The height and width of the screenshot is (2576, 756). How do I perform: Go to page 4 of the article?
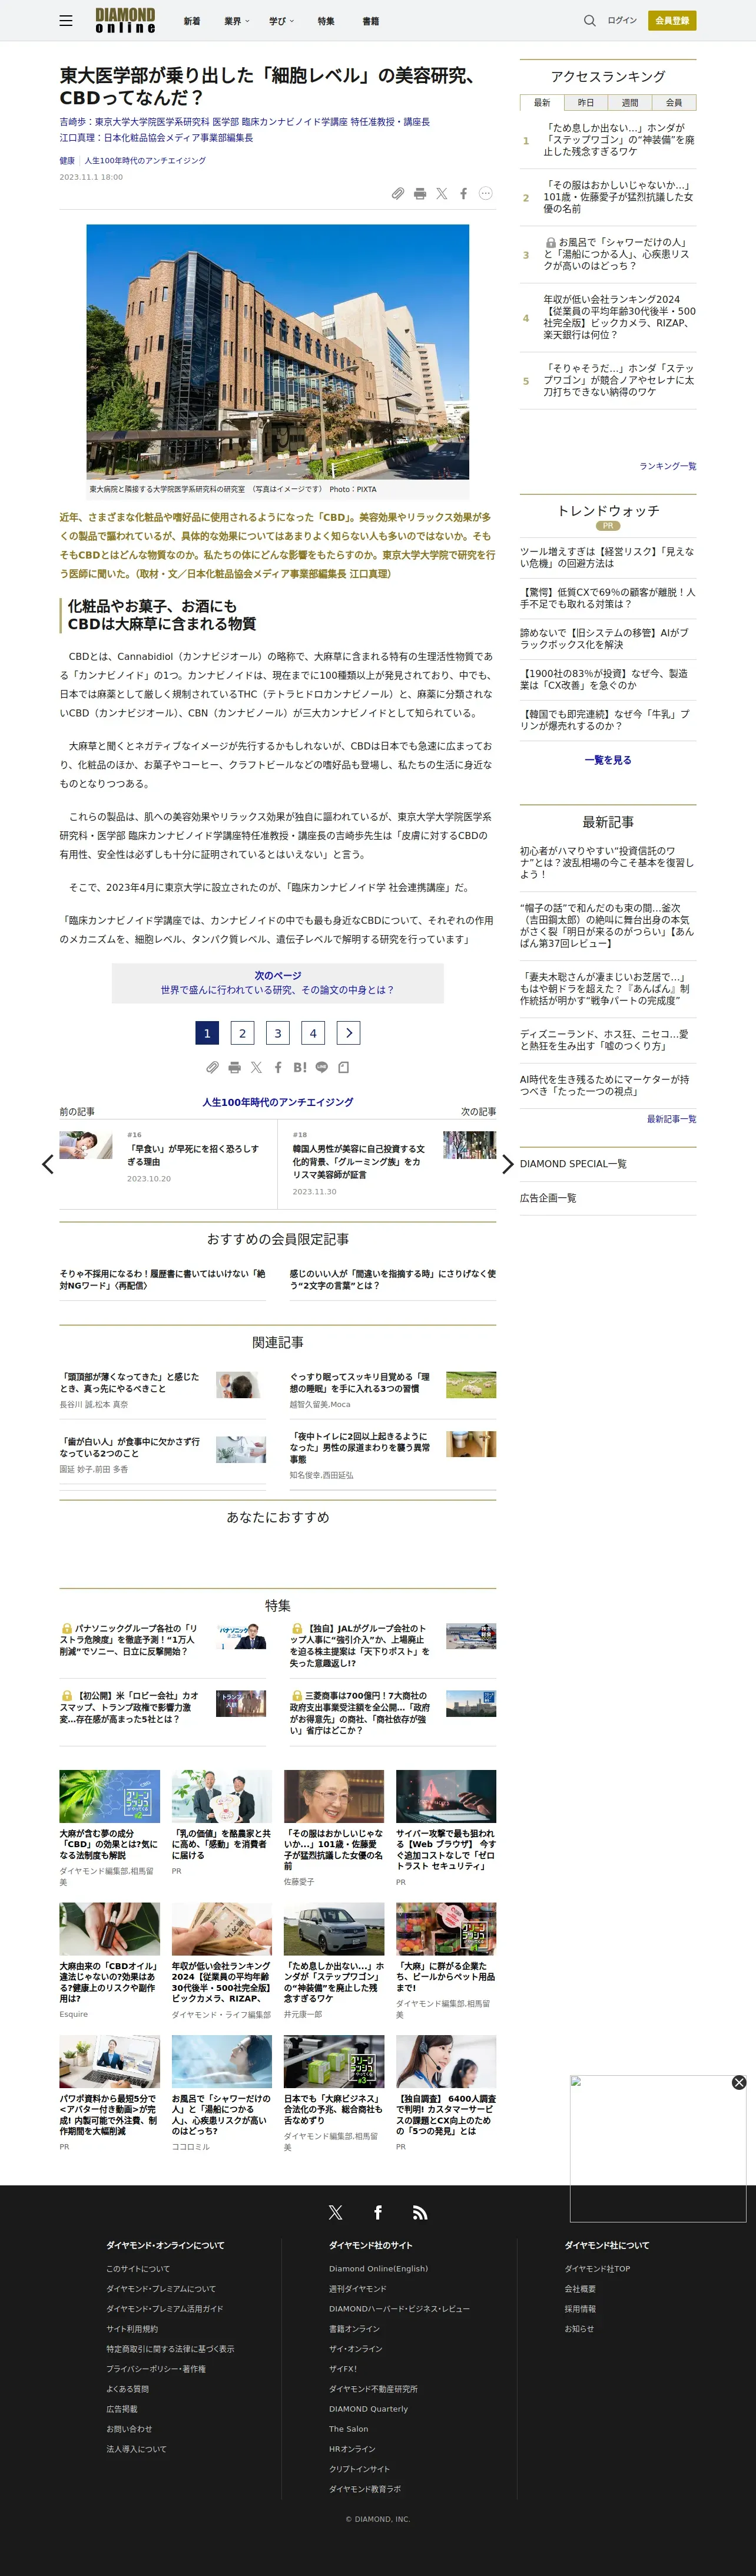[x=314, y=1033]
